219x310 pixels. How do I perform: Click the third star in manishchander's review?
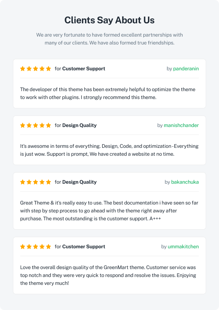pyautogui.click(x=36, y=125)
